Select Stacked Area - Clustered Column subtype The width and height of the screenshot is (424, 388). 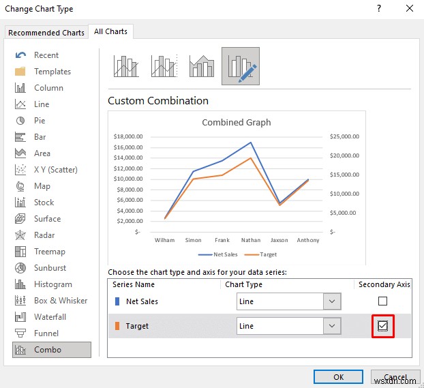tap(202, 66)
